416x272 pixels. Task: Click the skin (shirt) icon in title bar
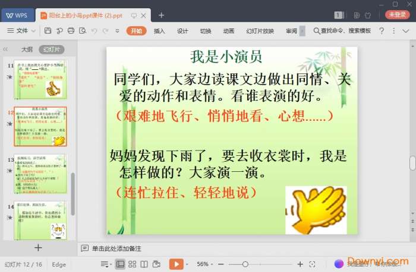click(x=368, y=15)
